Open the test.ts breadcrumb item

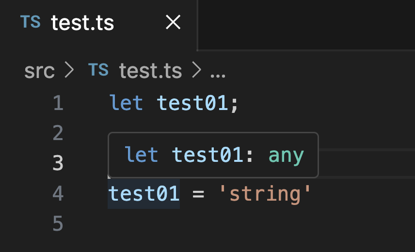click(x=150, y=71)
